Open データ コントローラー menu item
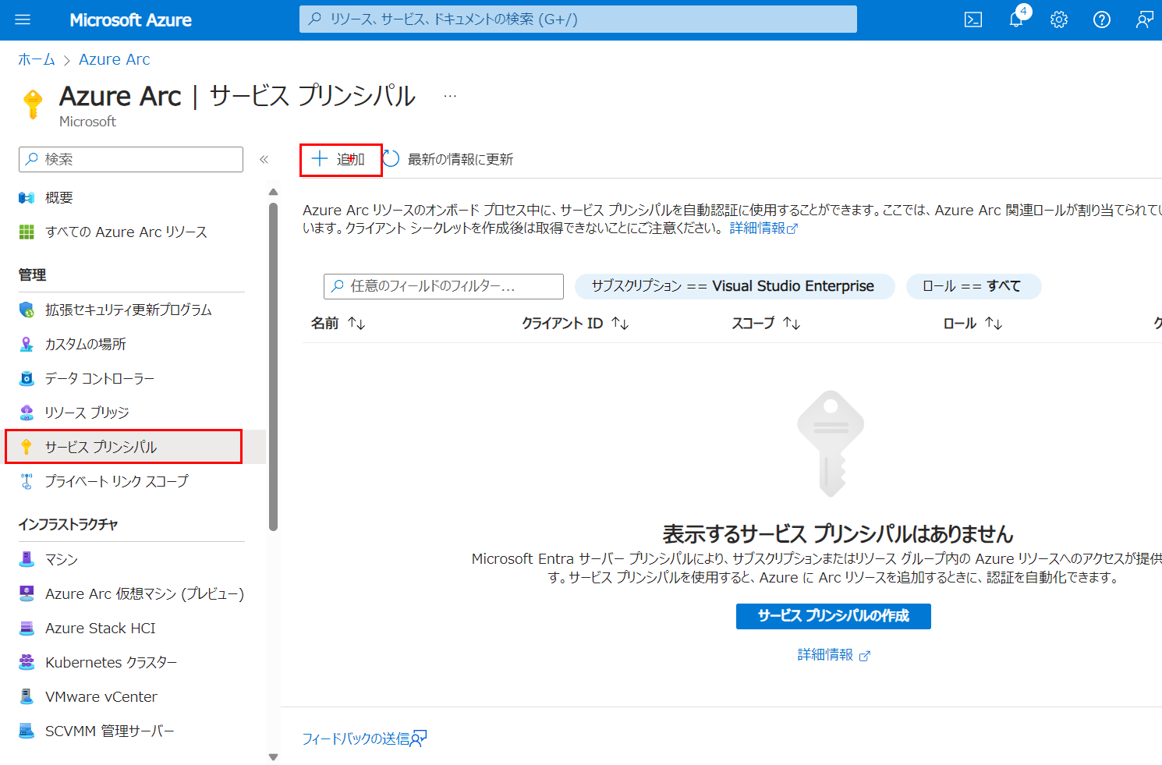1162x765 pixels. pos(100,379)
